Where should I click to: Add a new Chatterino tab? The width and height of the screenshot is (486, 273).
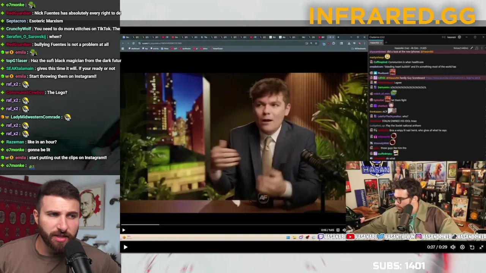386,42
